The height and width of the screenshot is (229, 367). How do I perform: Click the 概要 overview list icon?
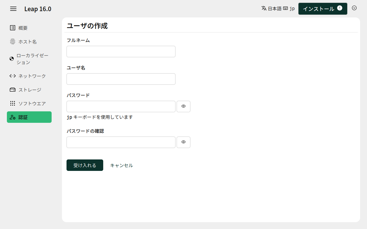pos(13,28)
